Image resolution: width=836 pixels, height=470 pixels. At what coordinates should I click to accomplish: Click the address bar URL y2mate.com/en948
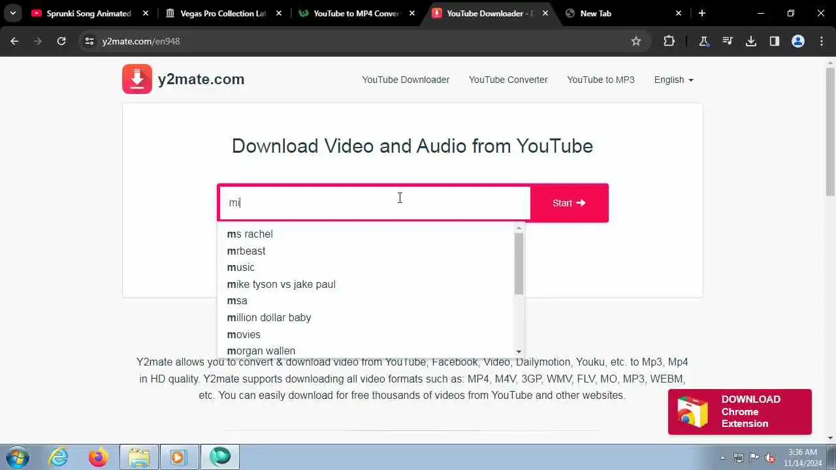pos(141,41)
